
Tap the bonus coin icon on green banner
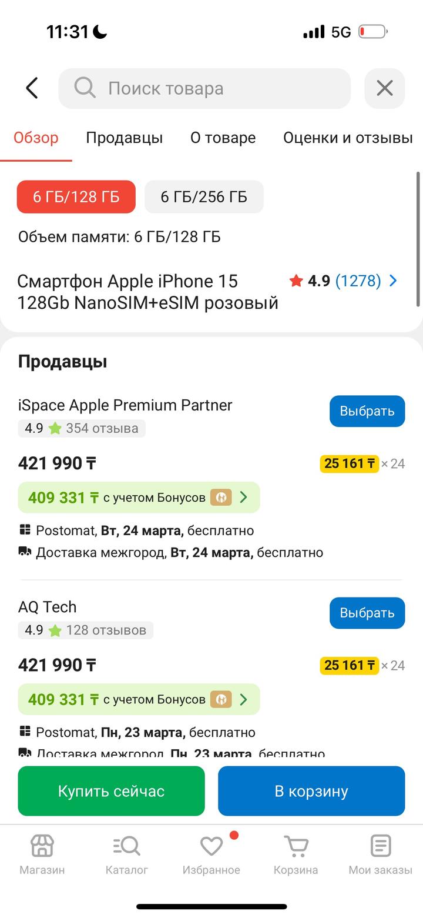[x=222, y=497]
